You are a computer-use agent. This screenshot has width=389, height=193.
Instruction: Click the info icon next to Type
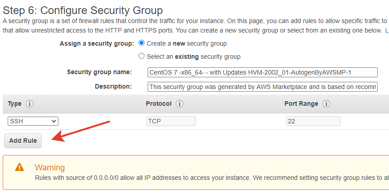[30, 104]
